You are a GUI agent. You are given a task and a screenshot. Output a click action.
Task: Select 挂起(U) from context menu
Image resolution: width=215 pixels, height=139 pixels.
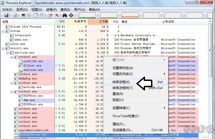point(136,100)
